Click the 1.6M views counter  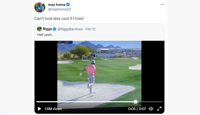tap(53, 109)
